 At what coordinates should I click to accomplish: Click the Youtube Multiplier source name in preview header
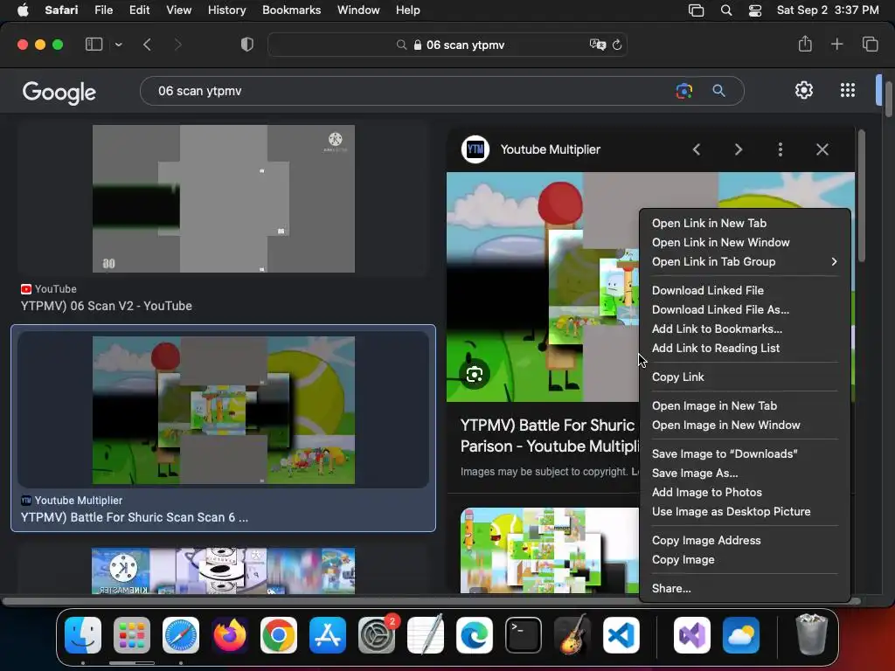[x=551, y=149]
